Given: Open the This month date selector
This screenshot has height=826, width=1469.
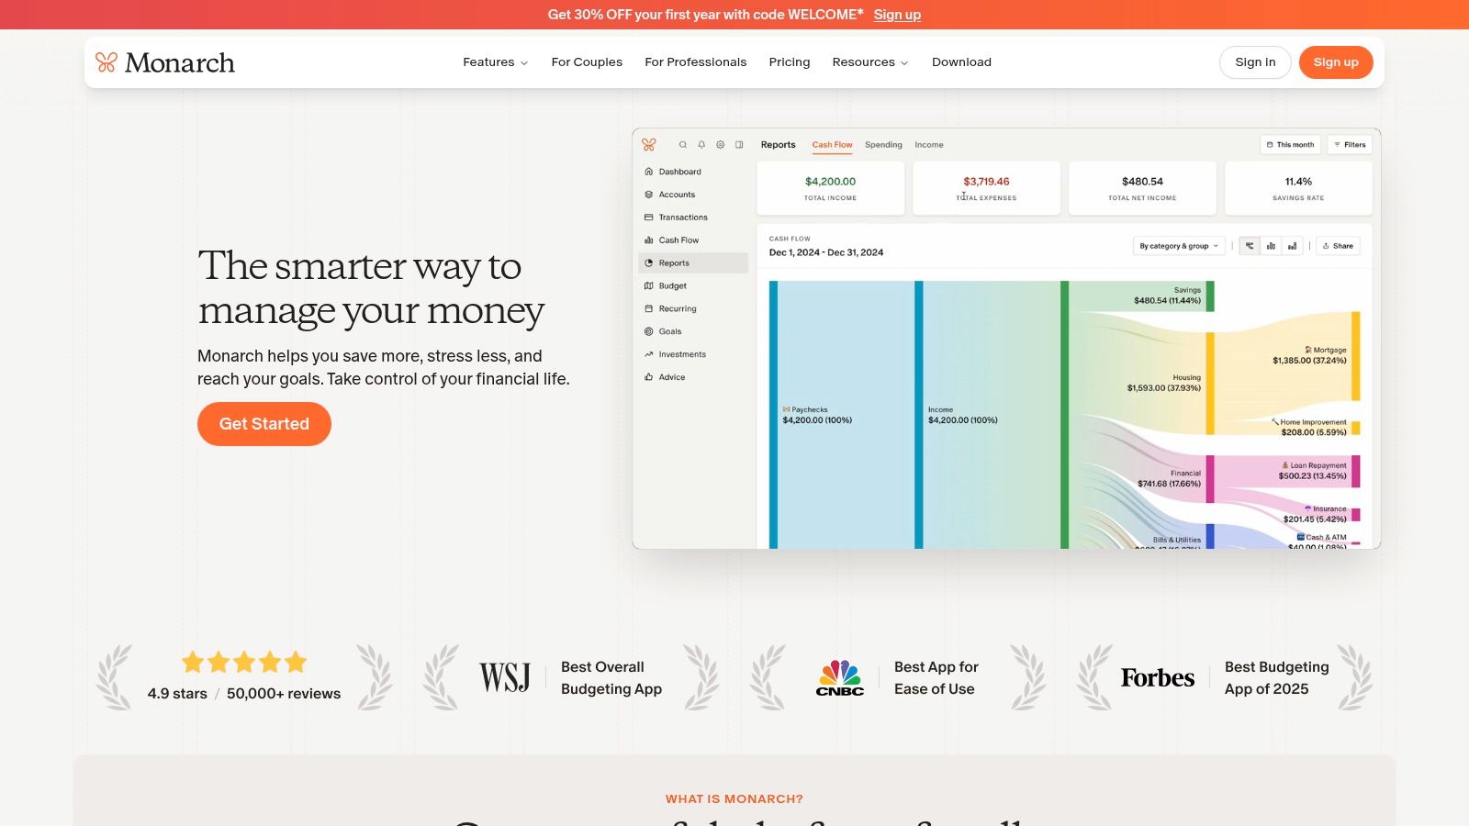Looking at the screenshot, I should point(1290,145).
